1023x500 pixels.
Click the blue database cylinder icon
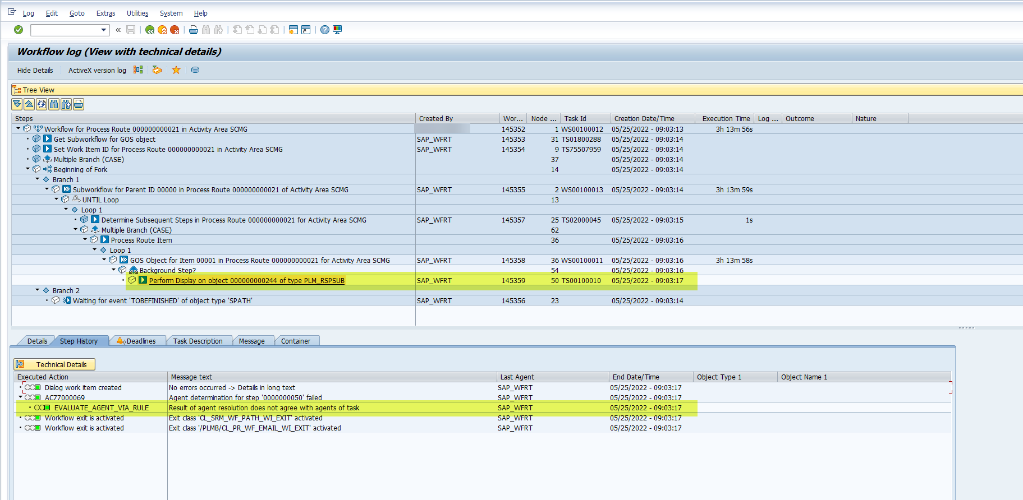point(195,70)
